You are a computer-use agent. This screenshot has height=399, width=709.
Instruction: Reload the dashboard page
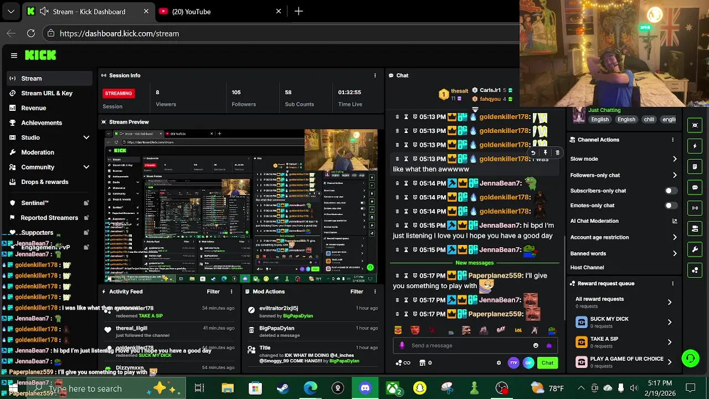pos(31,33)
